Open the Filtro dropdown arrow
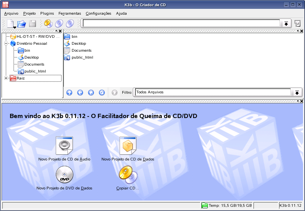The width and height of the screenshot is (305, 211). pyautogui.click(x=297, y=93)
